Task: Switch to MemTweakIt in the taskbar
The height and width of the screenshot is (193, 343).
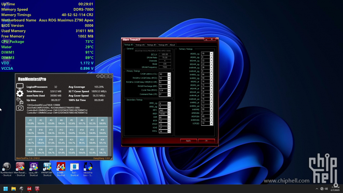Action: pos(37,189)
